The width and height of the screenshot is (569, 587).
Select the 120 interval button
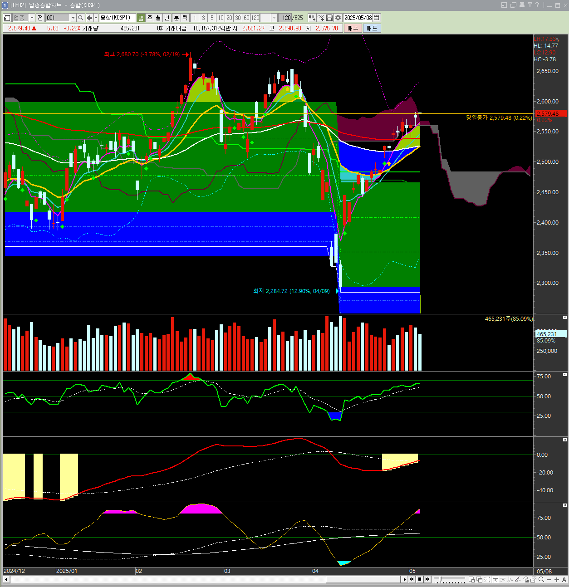(x=255, y=18)
